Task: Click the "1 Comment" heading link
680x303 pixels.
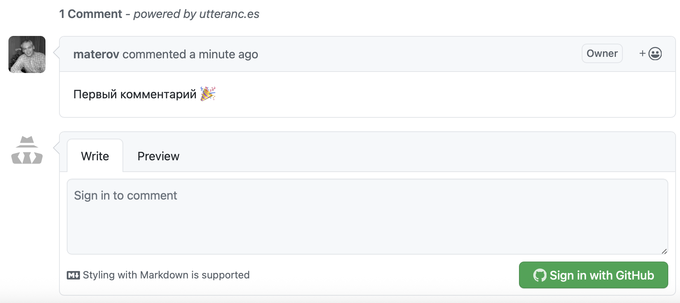Action: (91, 14)
